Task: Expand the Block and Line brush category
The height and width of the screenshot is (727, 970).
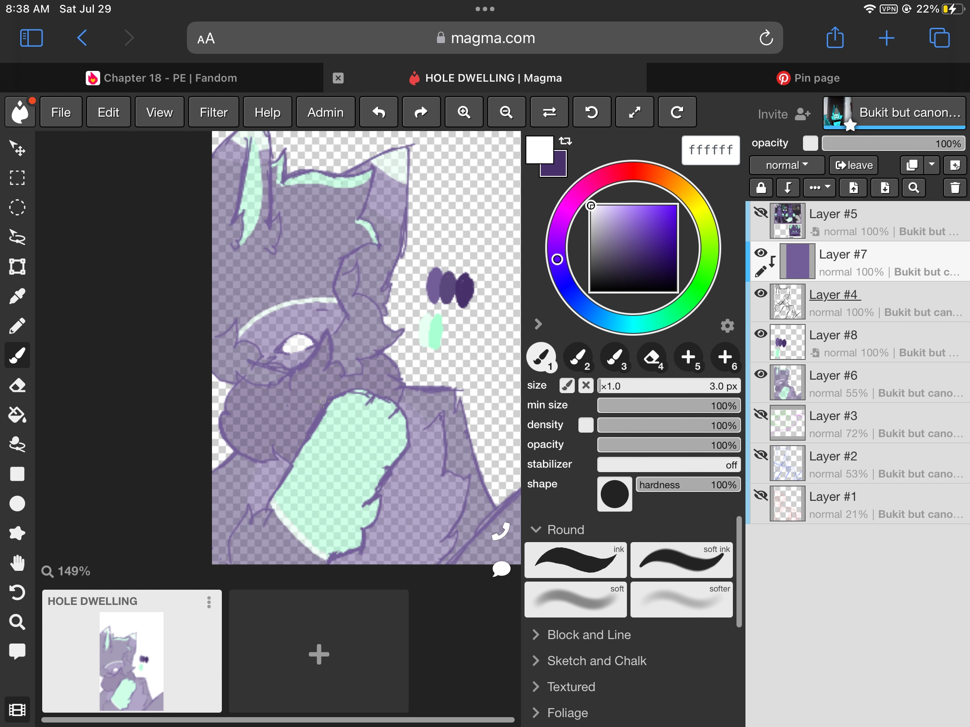Action: 588,635
